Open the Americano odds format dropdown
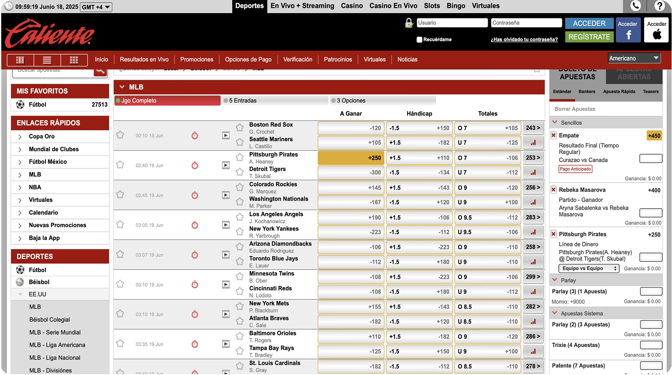 (x=634, y=58)
